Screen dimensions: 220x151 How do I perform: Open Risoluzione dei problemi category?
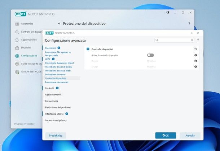pyautogui.click(x=58, y=108)
